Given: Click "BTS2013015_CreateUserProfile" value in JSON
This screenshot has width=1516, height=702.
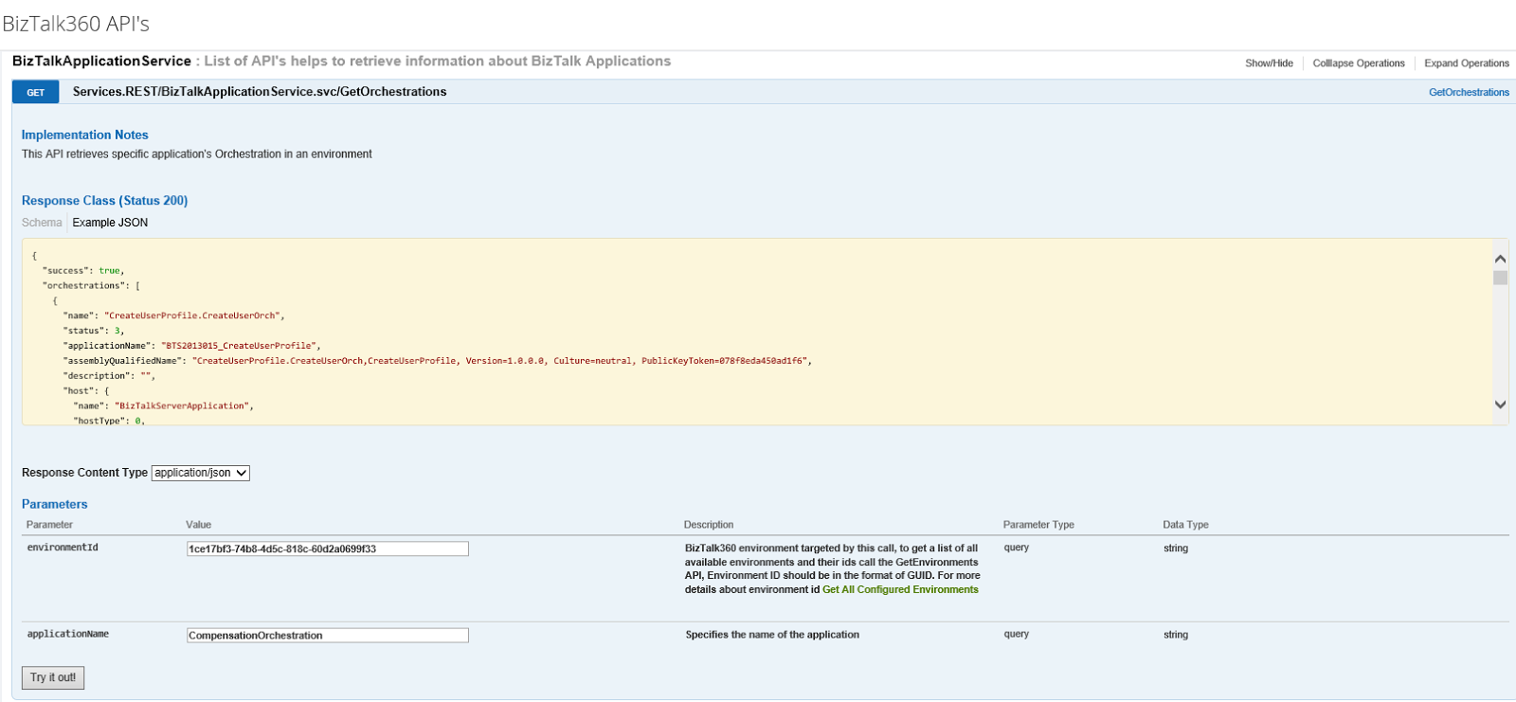Looking at the screenshot, I should 240,346.
